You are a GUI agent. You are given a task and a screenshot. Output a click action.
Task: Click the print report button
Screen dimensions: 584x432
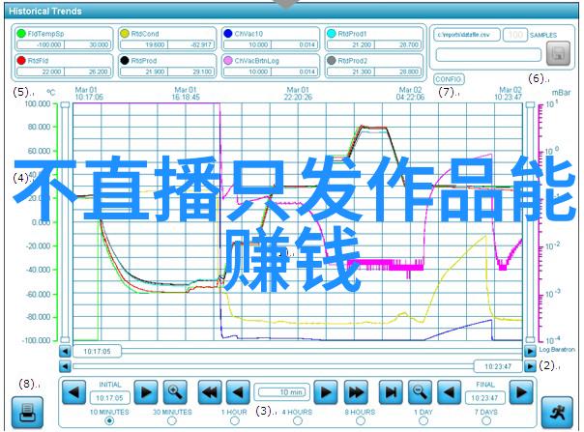(x=27, y=413)
